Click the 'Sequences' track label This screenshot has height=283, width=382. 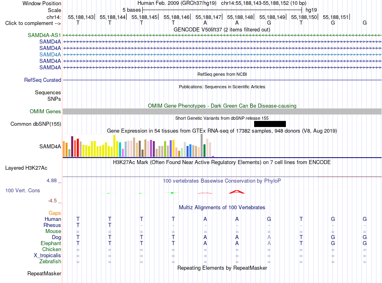tap(48, 93)
